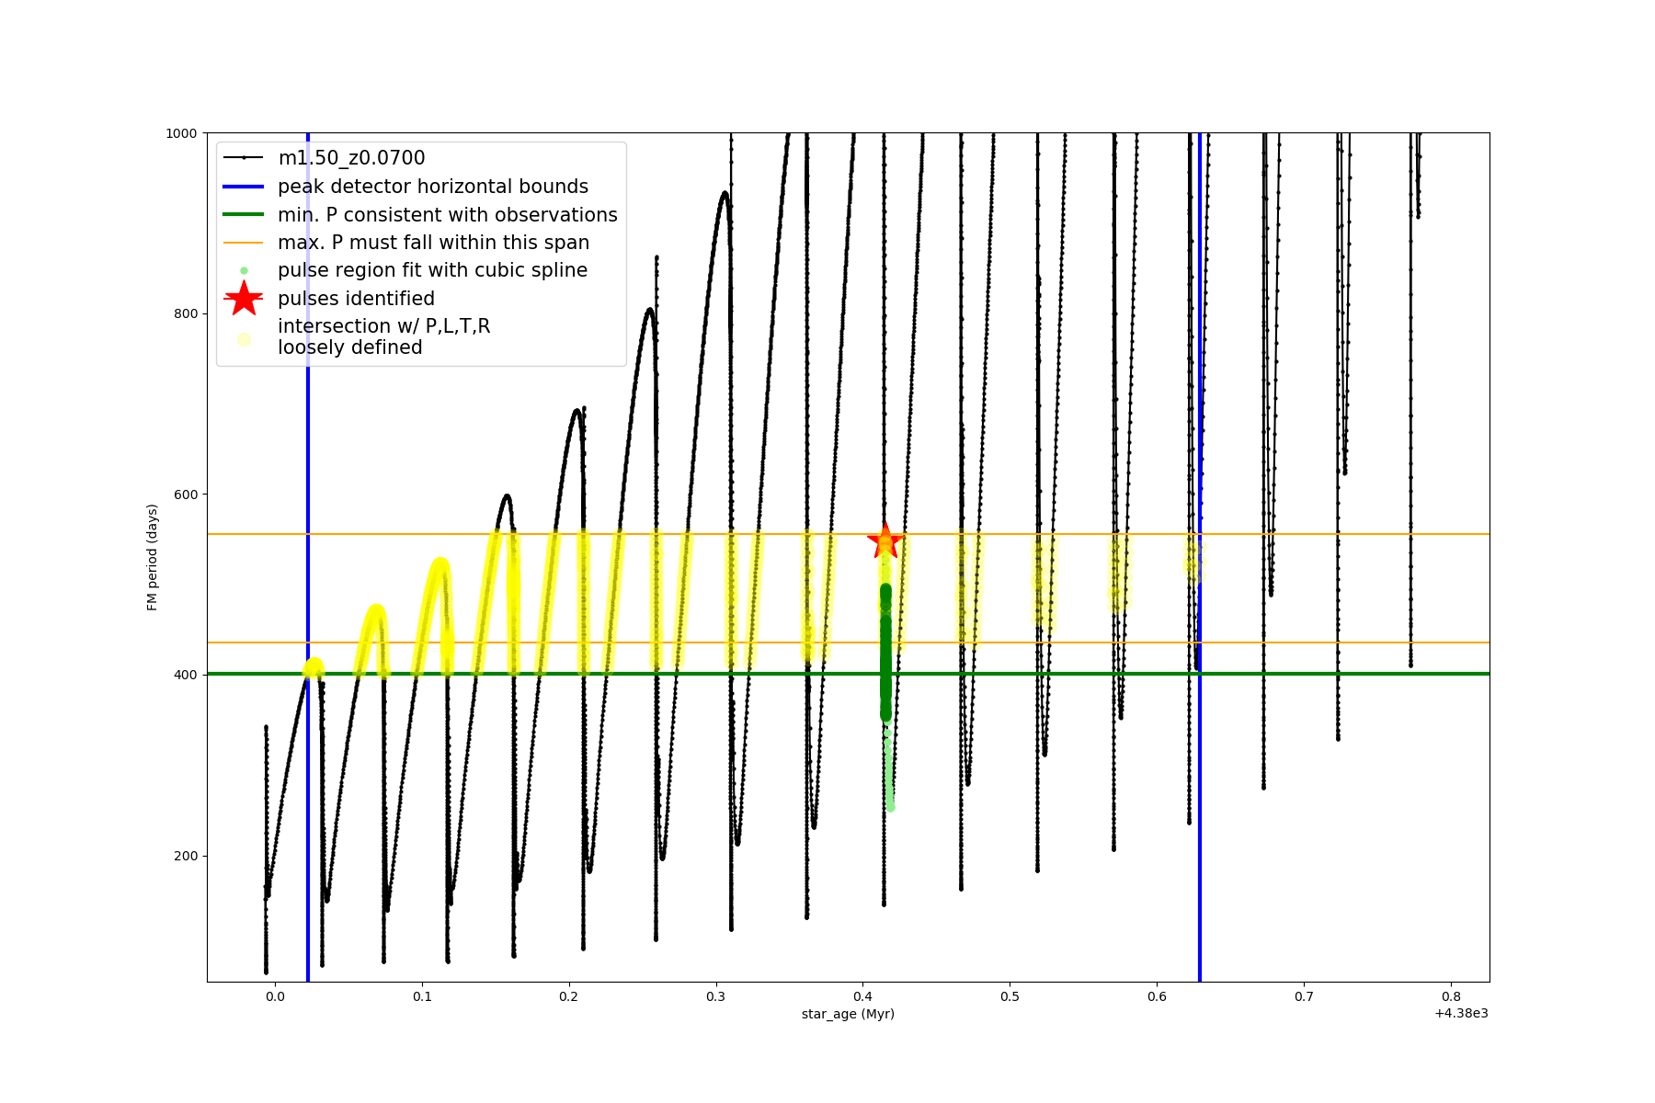Click the 'star_age (Myr)' x-axis label

pos(848,1014)
